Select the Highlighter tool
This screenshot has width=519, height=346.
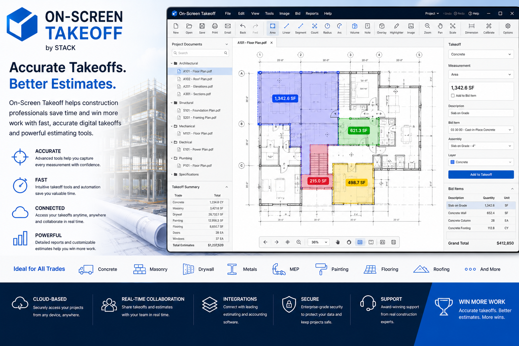pyautogui.click(x=396, y=28)
